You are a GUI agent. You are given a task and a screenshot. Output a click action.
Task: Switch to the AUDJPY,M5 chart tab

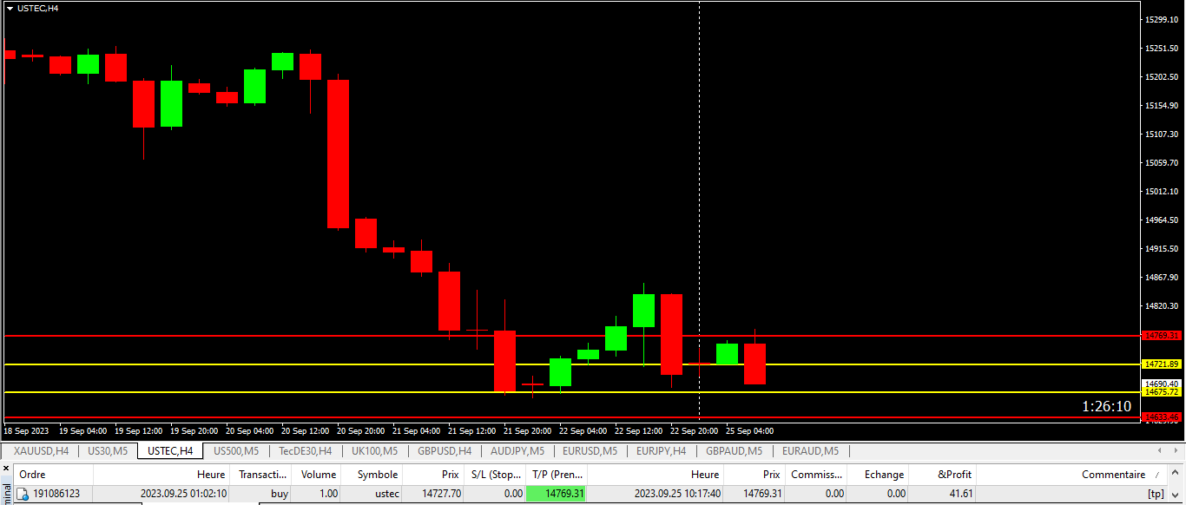(x=517, y=451)
